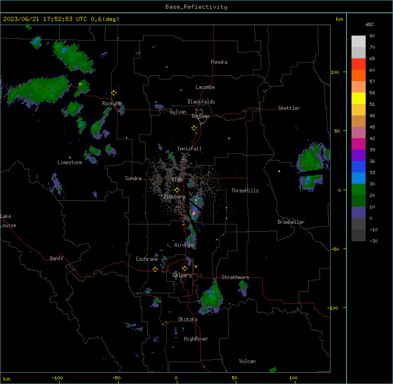Click the Airdrie city label
The image size is (393, 384).
(x=184, y=245)
